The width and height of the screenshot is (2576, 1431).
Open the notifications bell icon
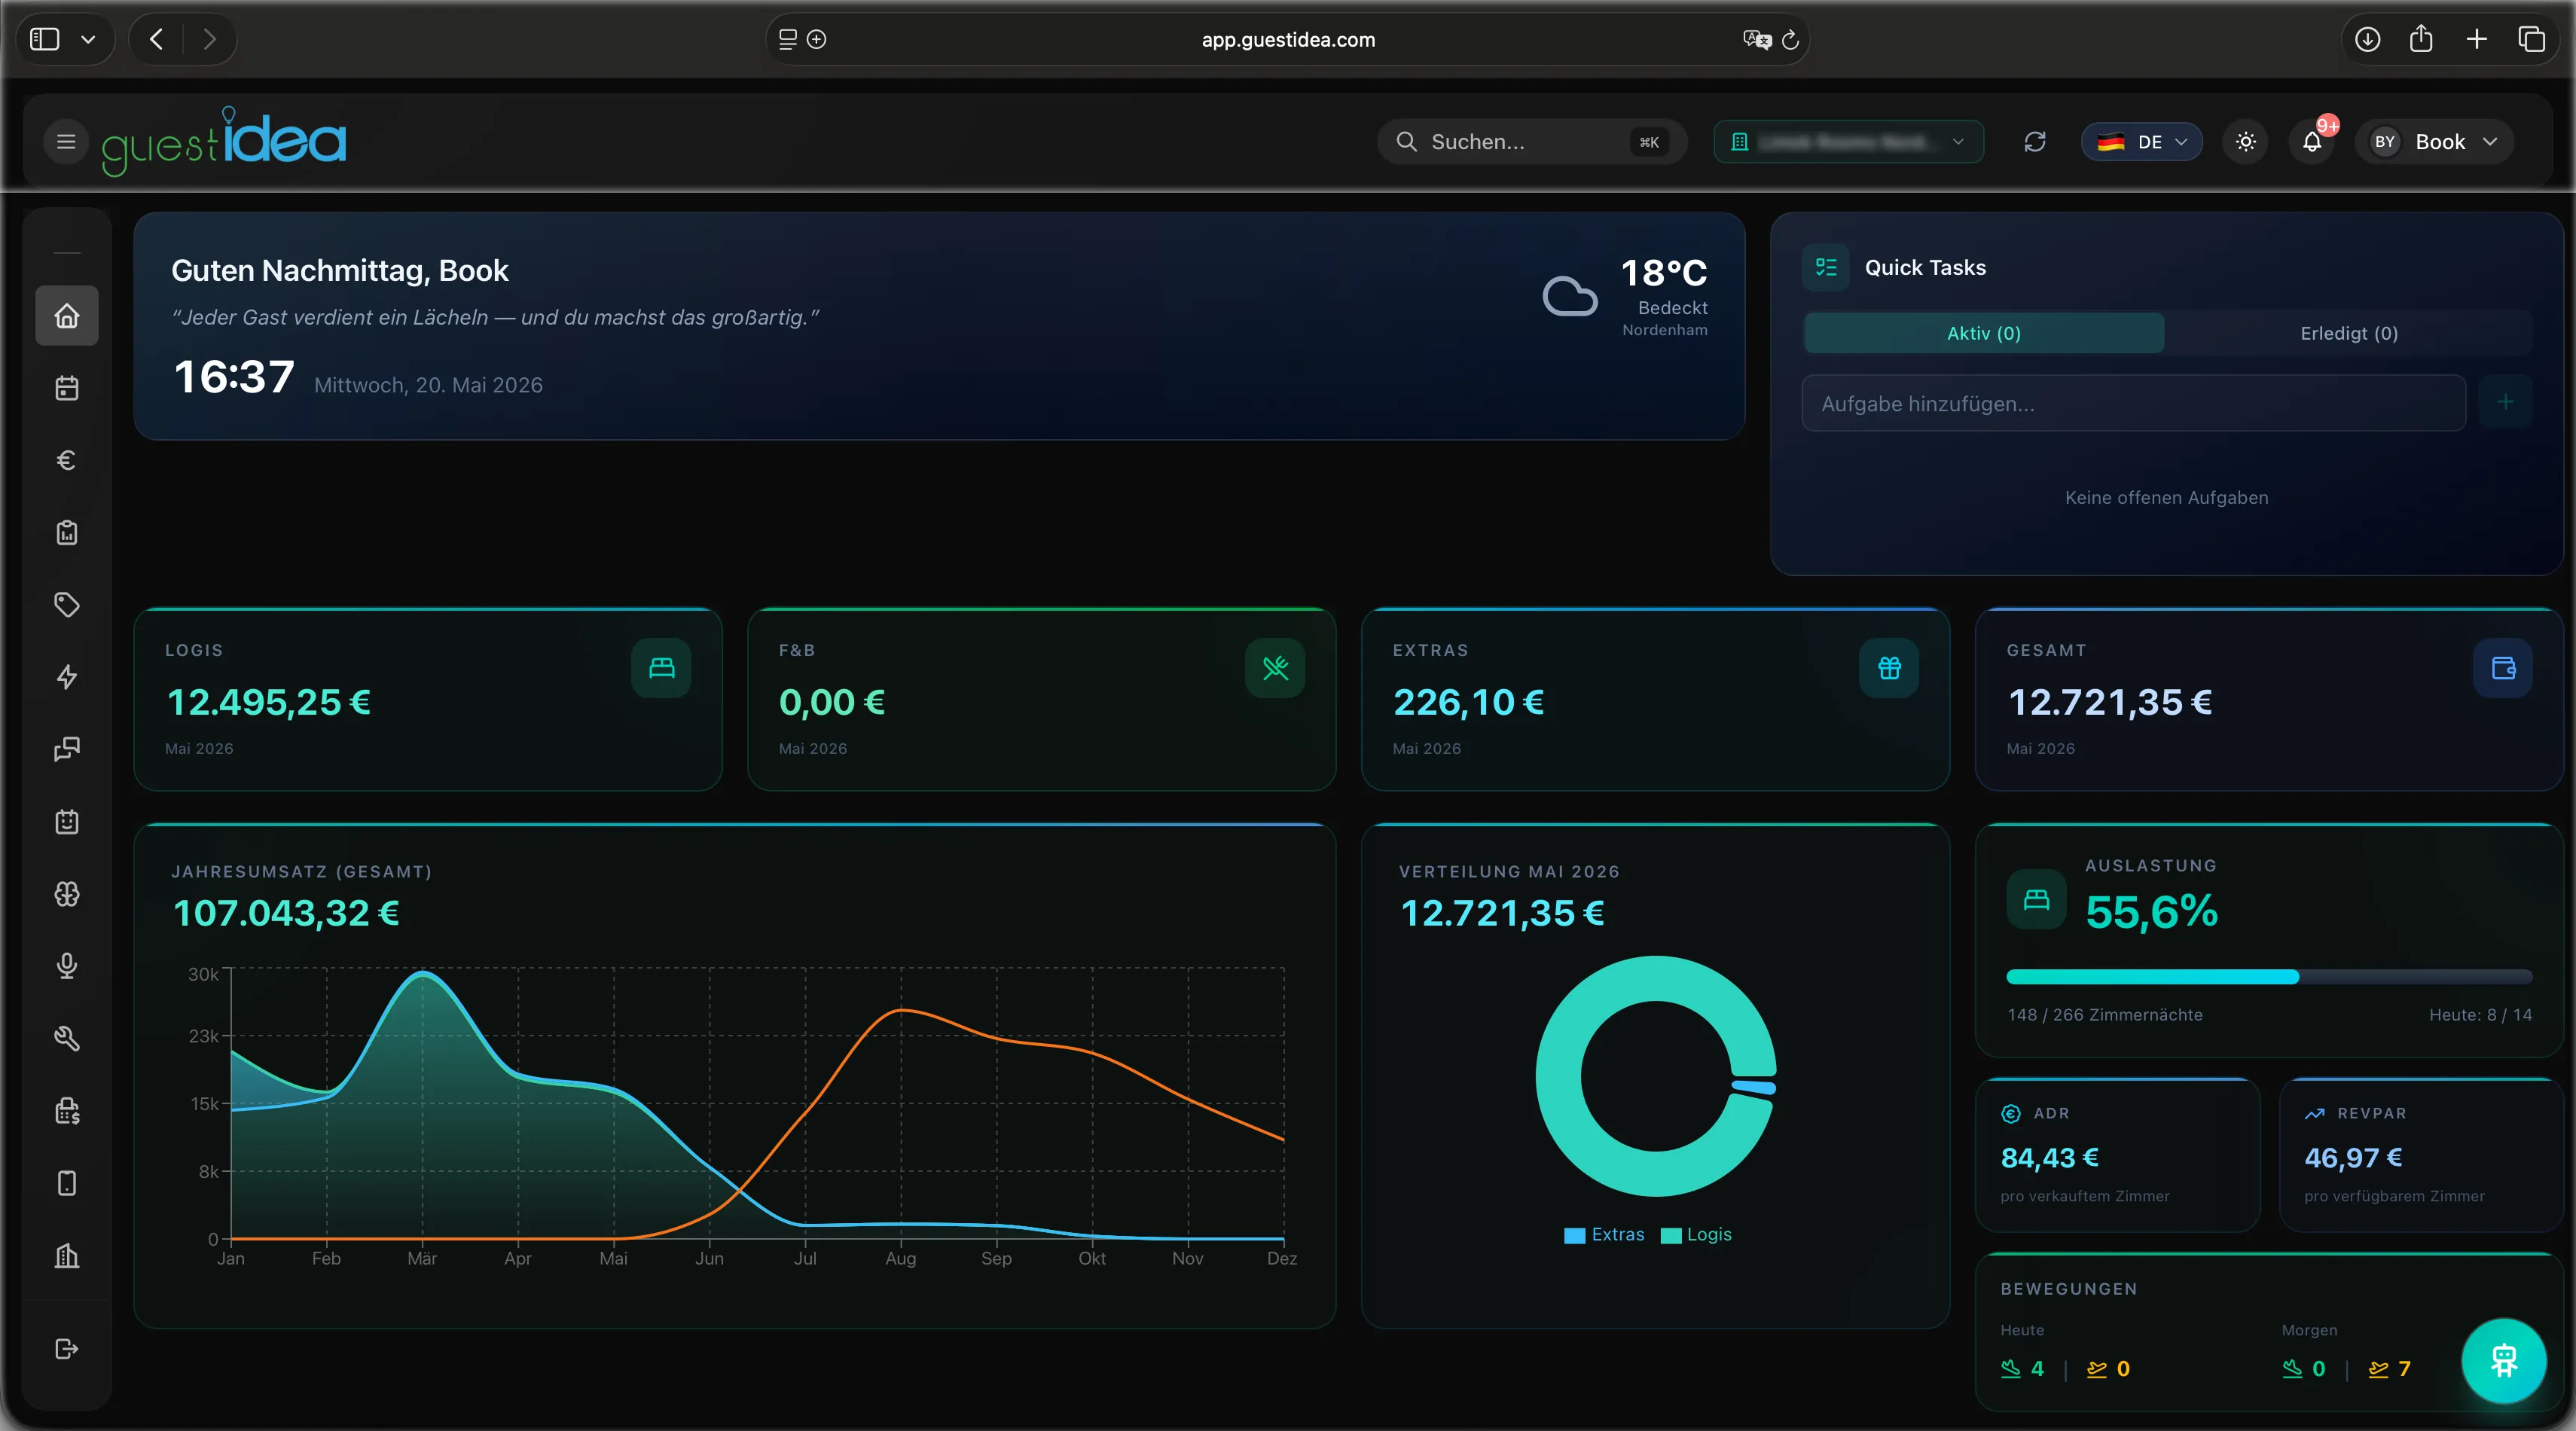click(x=2312, y=142)
